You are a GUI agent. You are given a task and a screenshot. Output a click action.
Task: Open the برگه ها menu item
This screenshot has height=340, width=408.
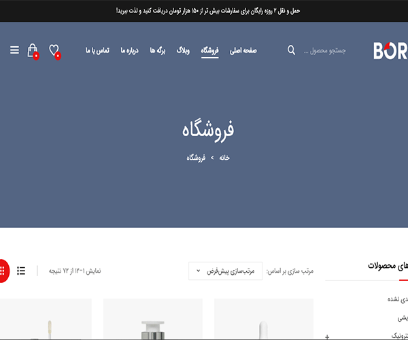157,51
